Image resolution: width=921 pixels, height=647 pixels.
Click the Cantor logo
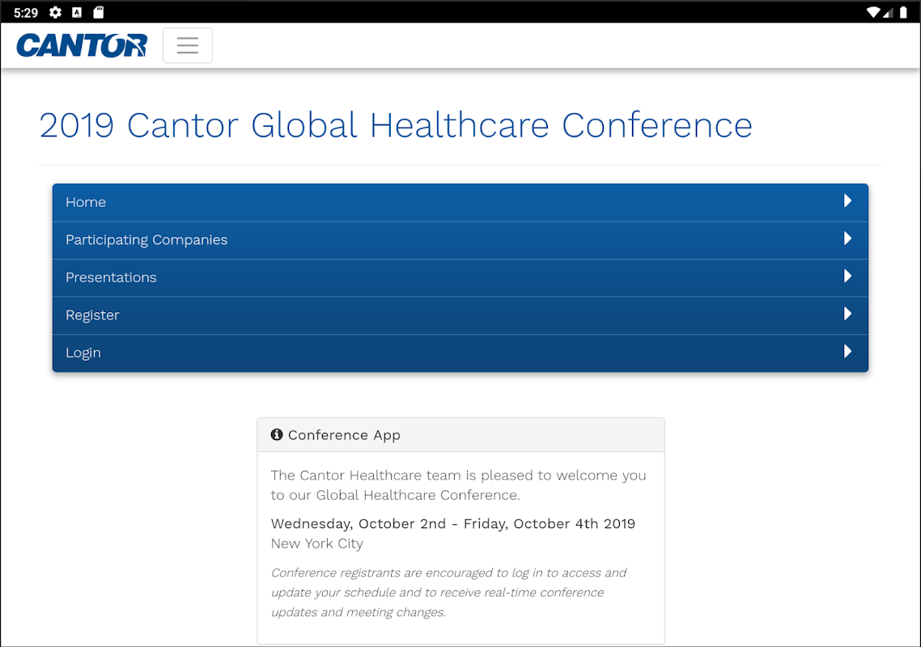pyautogui.click(x=82, y=46)
